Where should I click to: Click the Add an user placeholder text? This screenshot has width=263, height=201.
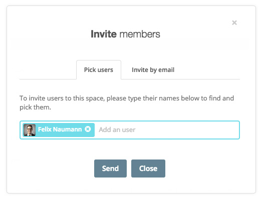[x=117, y=130]
